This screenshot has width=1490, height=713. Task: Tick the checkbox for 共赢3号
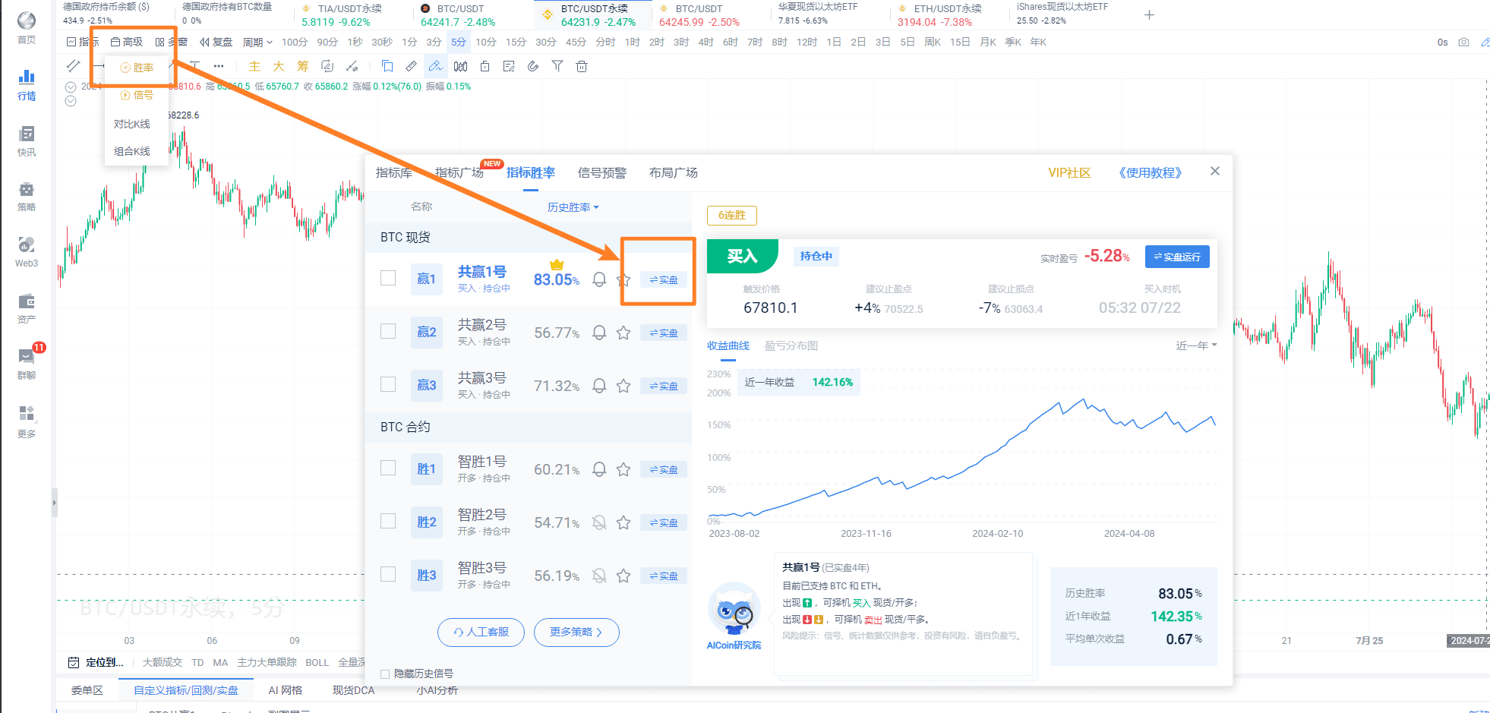pos(388,384)
